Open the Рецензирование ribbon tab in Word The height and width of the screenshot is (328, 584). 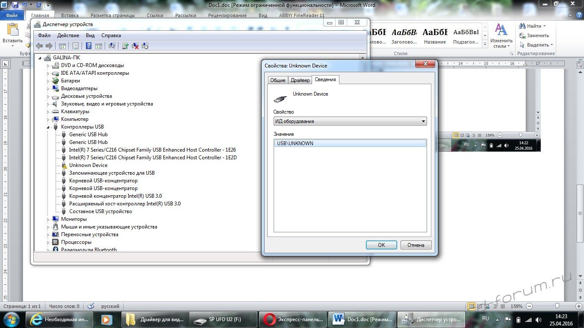pos(227,15)
